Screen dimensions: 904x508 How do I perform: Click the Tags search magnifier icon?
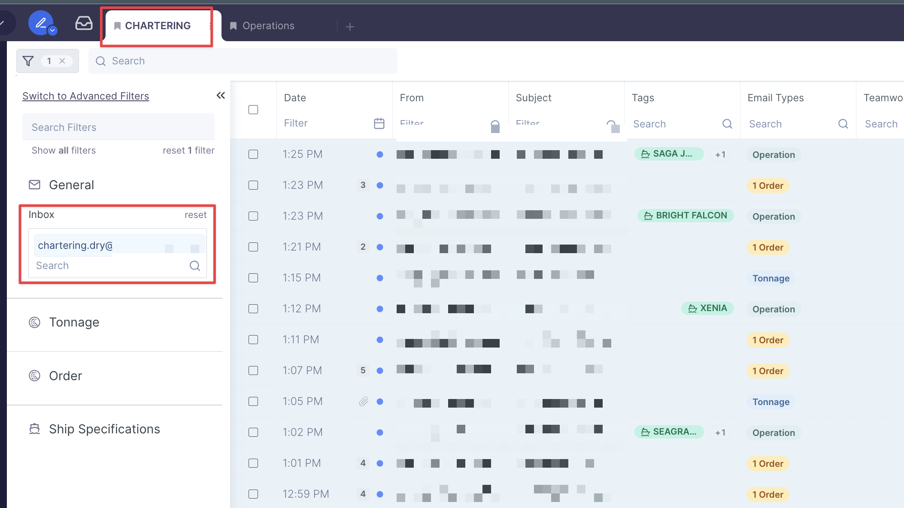pyautogui.click(x=727, y=124)
